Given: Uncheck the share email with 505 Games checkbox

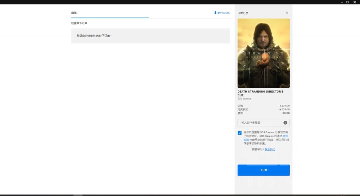Looking at the screenshot, I should (240, 133).
